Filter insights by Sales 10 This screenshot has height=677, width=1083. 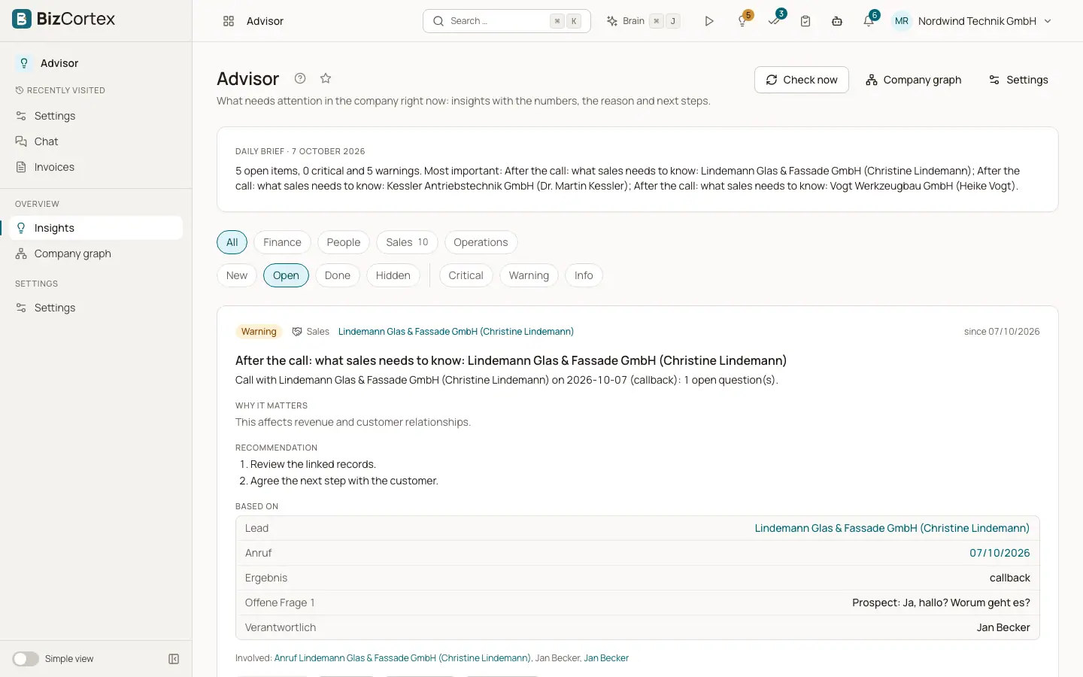407,242
